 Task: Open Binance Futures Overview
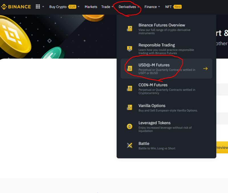pos(166,29)
